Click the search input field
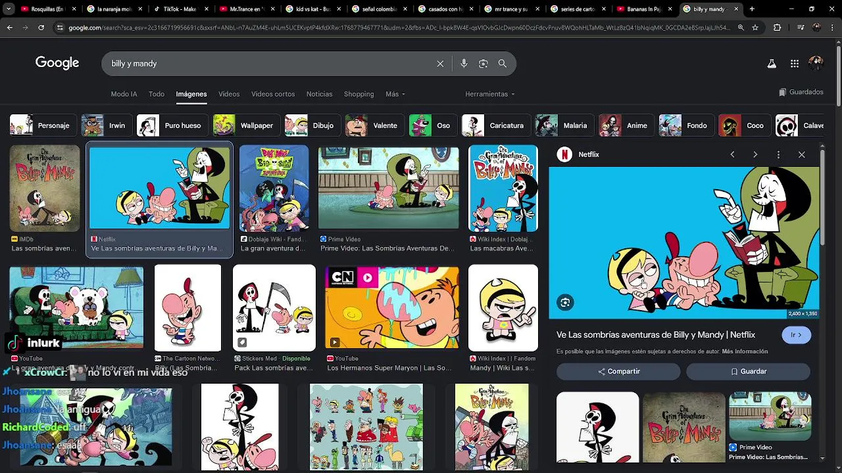The image size is (842, 473). coord(270,64)
